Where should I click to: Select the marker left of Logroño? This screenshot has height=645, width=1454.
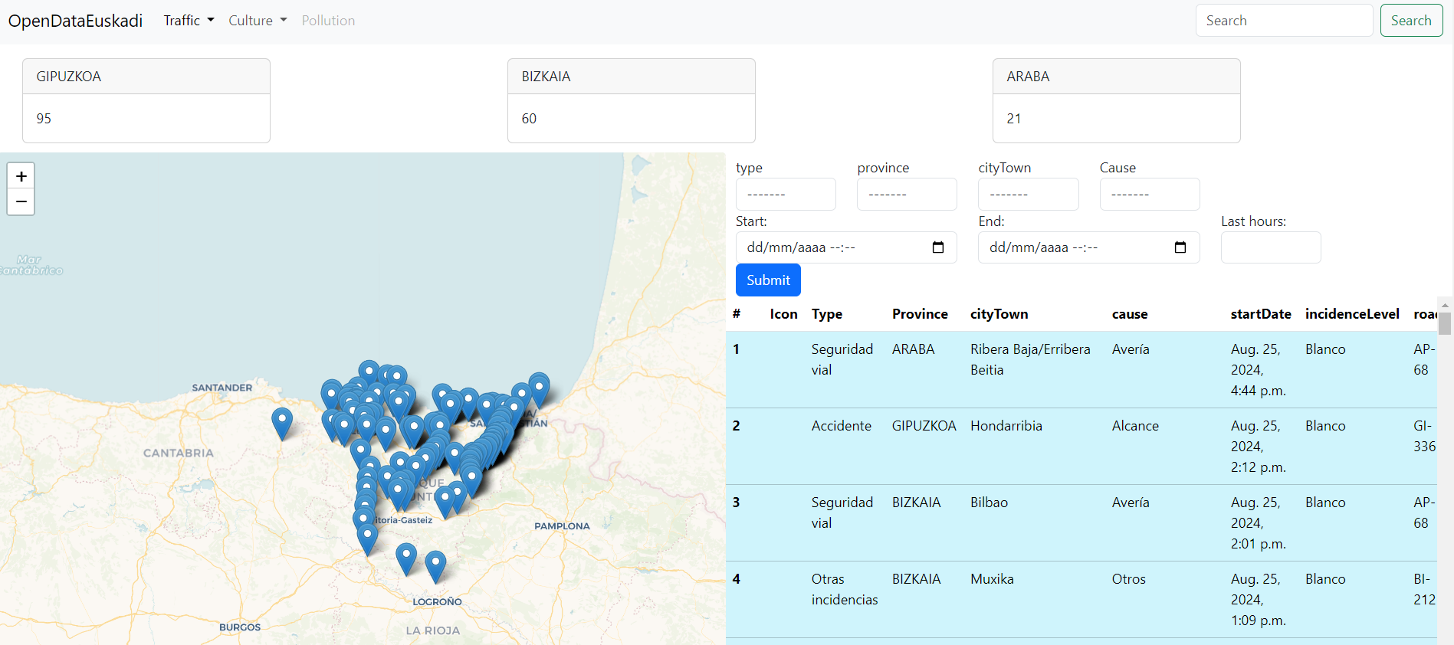tap(406, 559)
